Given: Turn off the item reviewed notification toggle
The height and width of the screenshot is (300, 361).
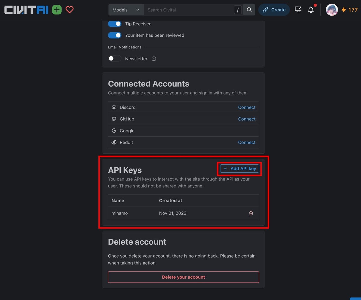Looking at the screenshot, I should 114,35.
